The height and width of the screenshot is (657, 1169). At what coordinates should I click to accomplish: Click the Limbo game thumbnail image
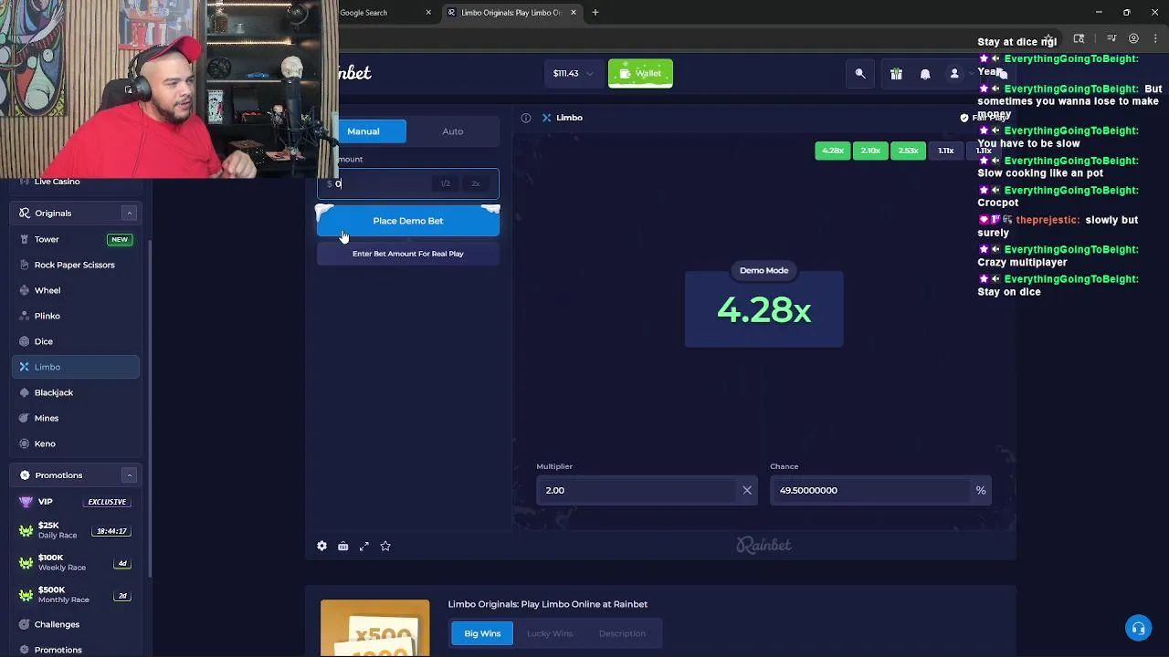pos(374,628)
